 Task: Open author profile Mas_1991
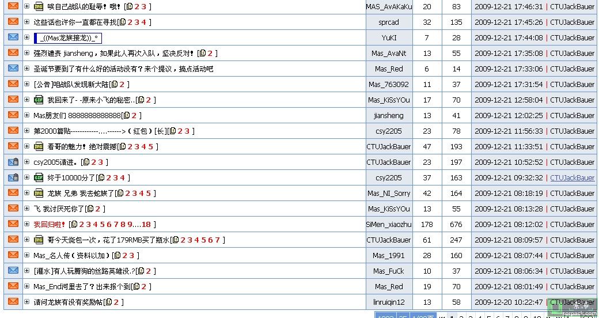[x=389, y=256]
